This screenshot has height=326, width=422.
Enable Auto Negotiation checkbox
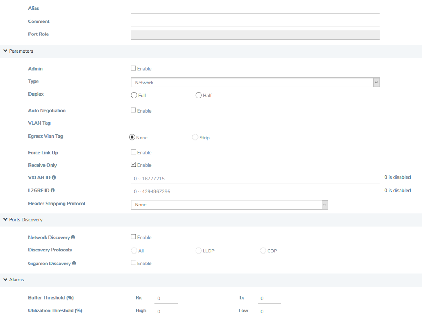click(x=133, y=111)
